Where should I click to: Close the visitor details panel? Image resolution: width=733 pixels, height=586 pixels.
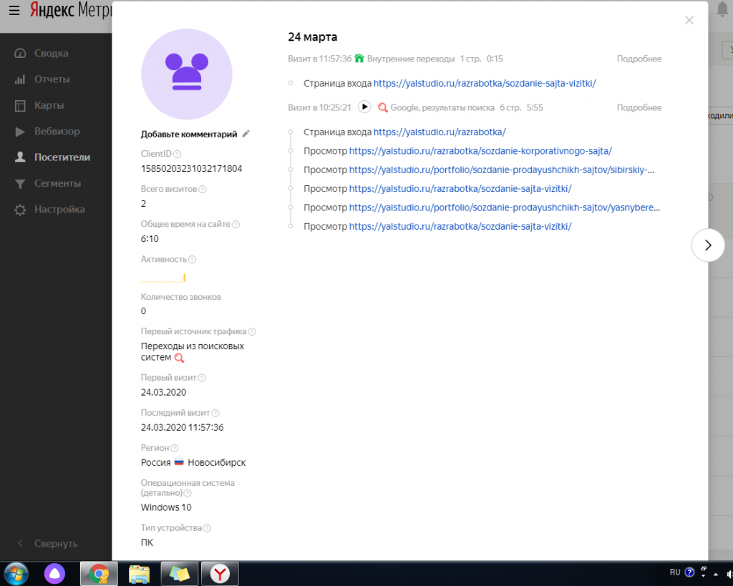[x=689, y=20]
